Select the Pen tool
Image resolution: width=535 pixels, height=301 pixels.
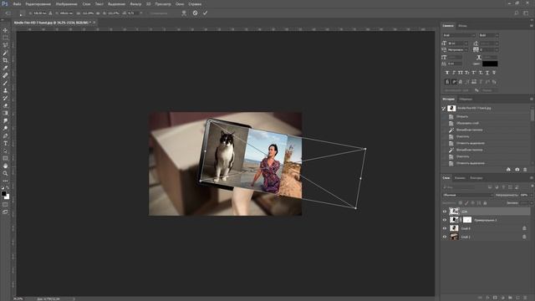5,135
